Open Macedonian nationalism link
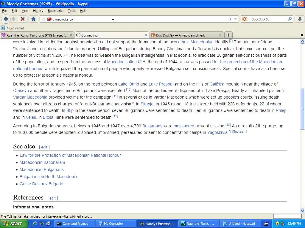The width and height of the screenshot is (305, 228). pyautogui.click(x=42, y=162)
